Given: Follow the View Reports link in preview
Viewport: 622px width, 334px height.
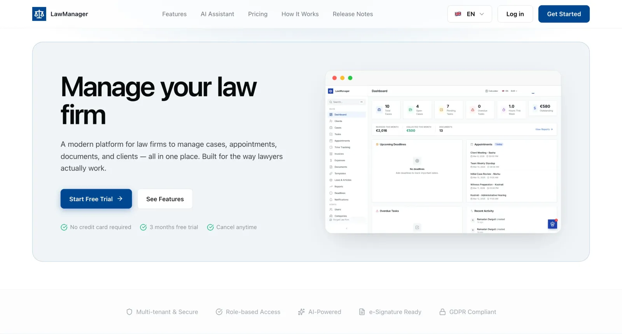Looking at the screenshot, I should pos(544,129).
